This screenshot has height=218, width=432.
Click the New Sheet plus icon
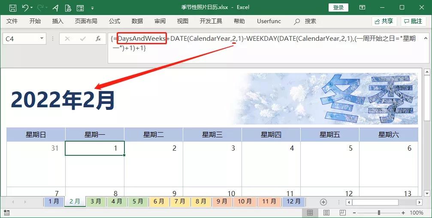(x=323, y=202)
